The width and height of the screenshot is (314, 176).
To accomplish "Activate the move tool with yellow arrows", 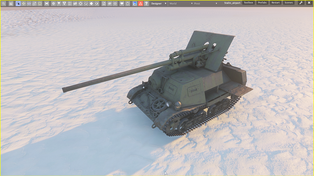I will 24,3.
